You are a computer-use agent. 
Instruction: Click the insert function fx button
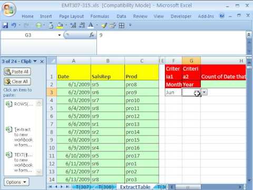tap(92, 35)
